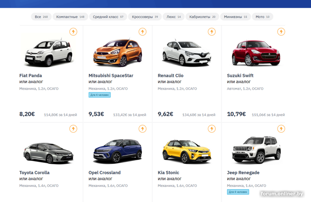Open the blue Opel Crossland photo
Screen dimensions: 311x202
(117, 151)
